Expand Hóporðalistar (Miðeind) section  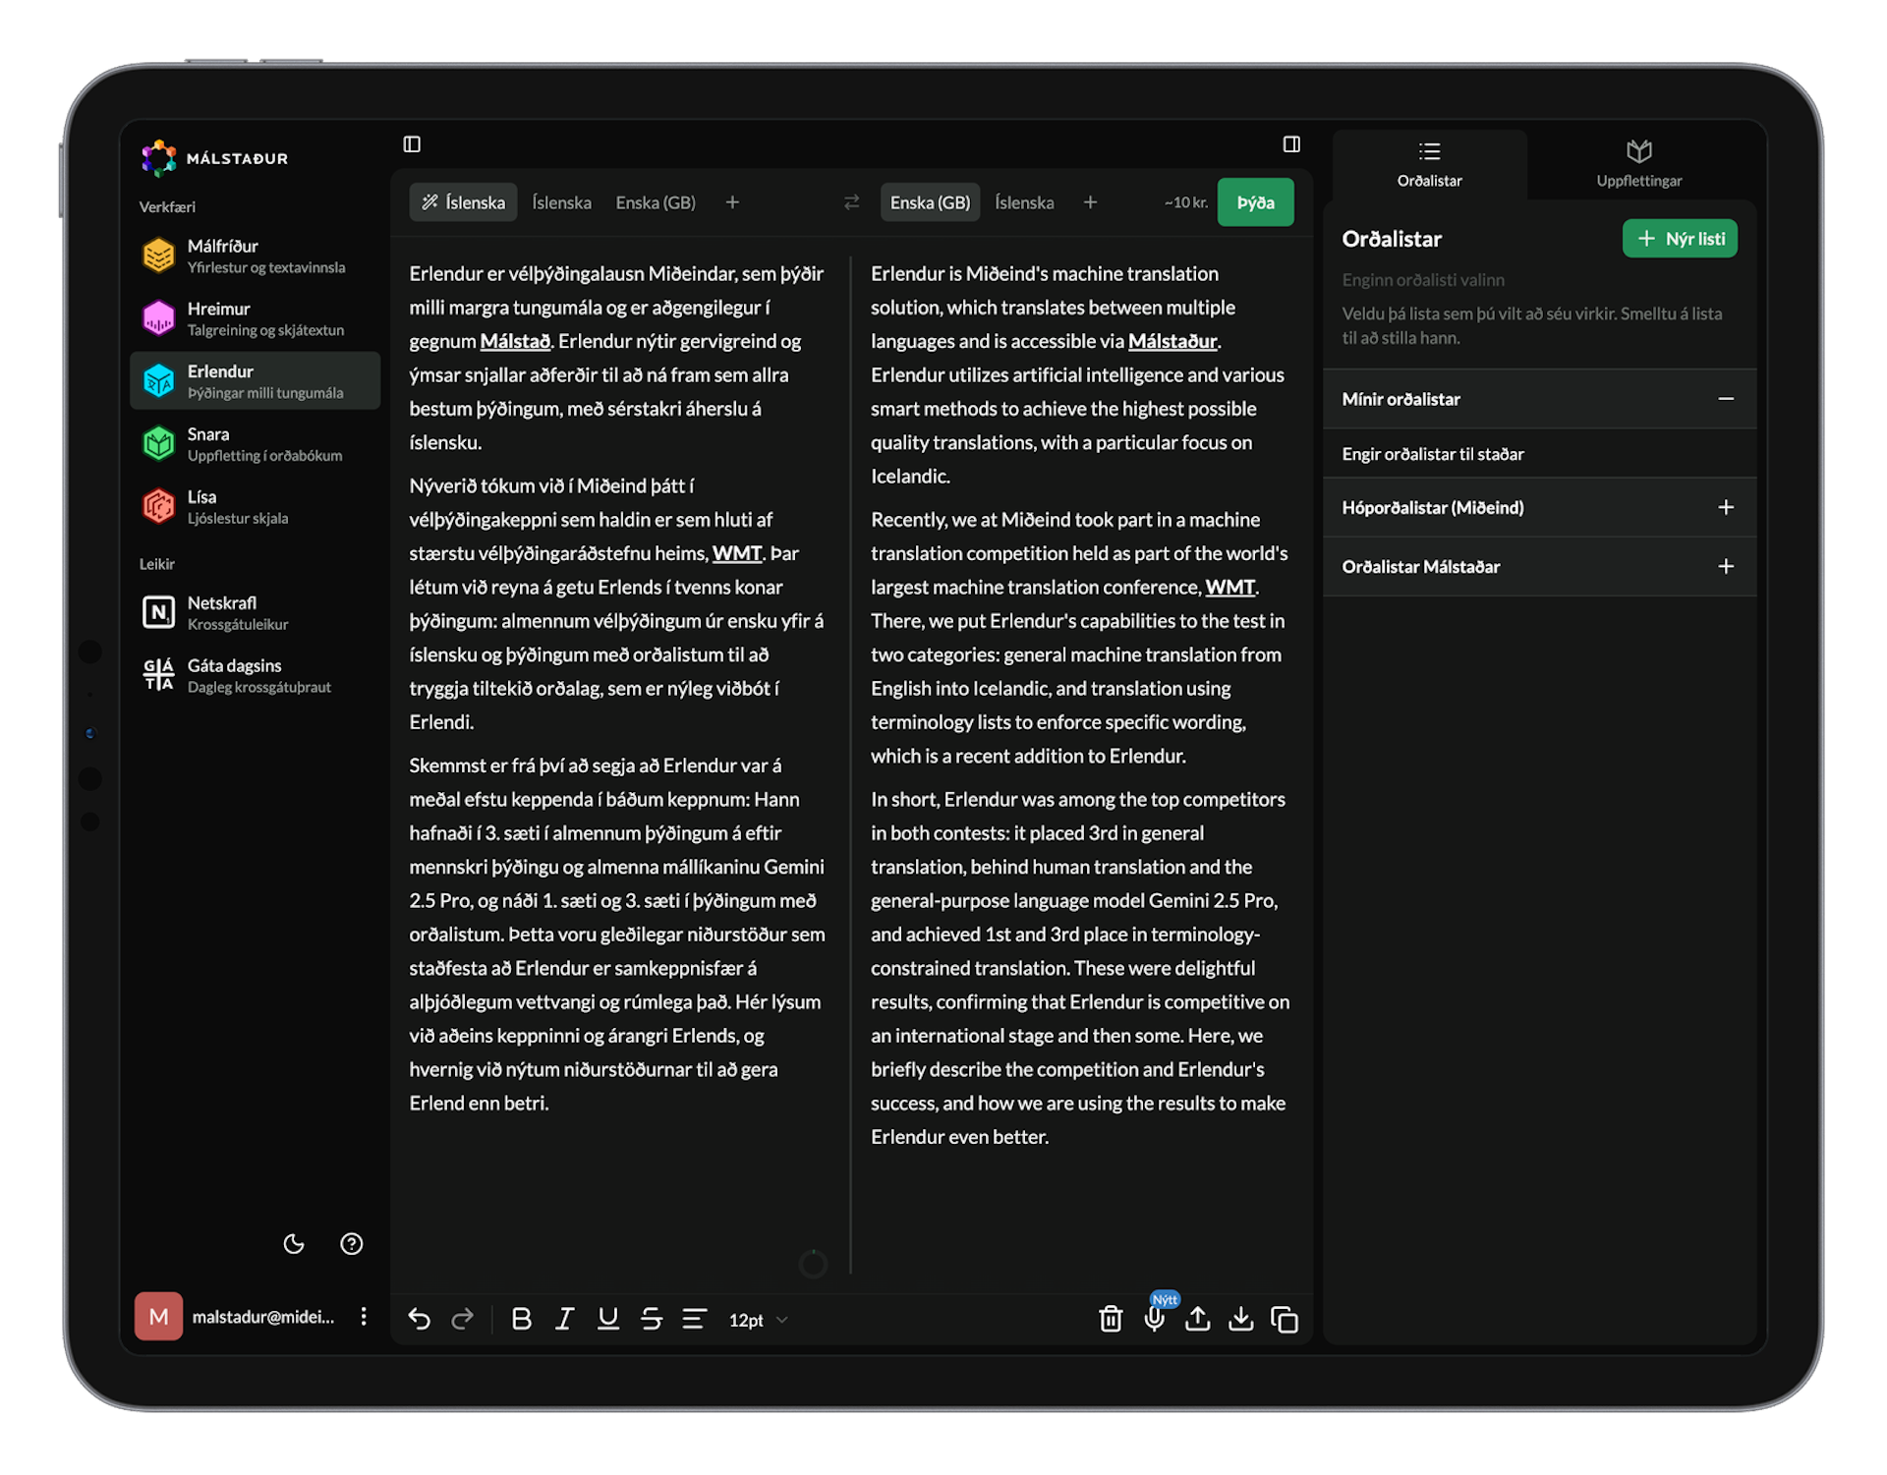[x=1540, y=507]
